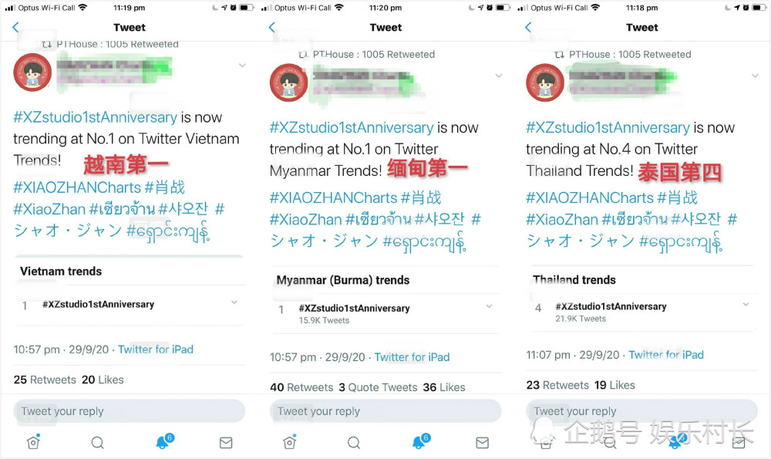This screenshot has height=459, width=771.
Task: Tap the back arrow in the Myanmar tweet screen
Action: [272, 28]
